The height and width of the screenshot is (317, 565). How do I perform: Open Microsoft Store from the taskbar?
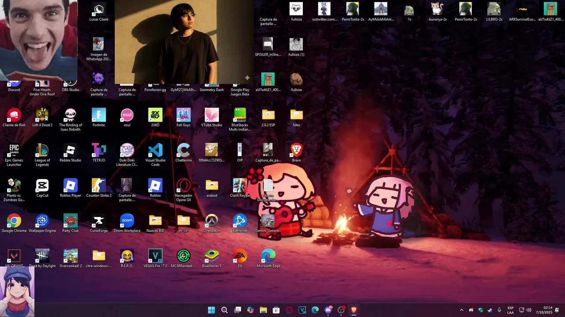point(276,310)
